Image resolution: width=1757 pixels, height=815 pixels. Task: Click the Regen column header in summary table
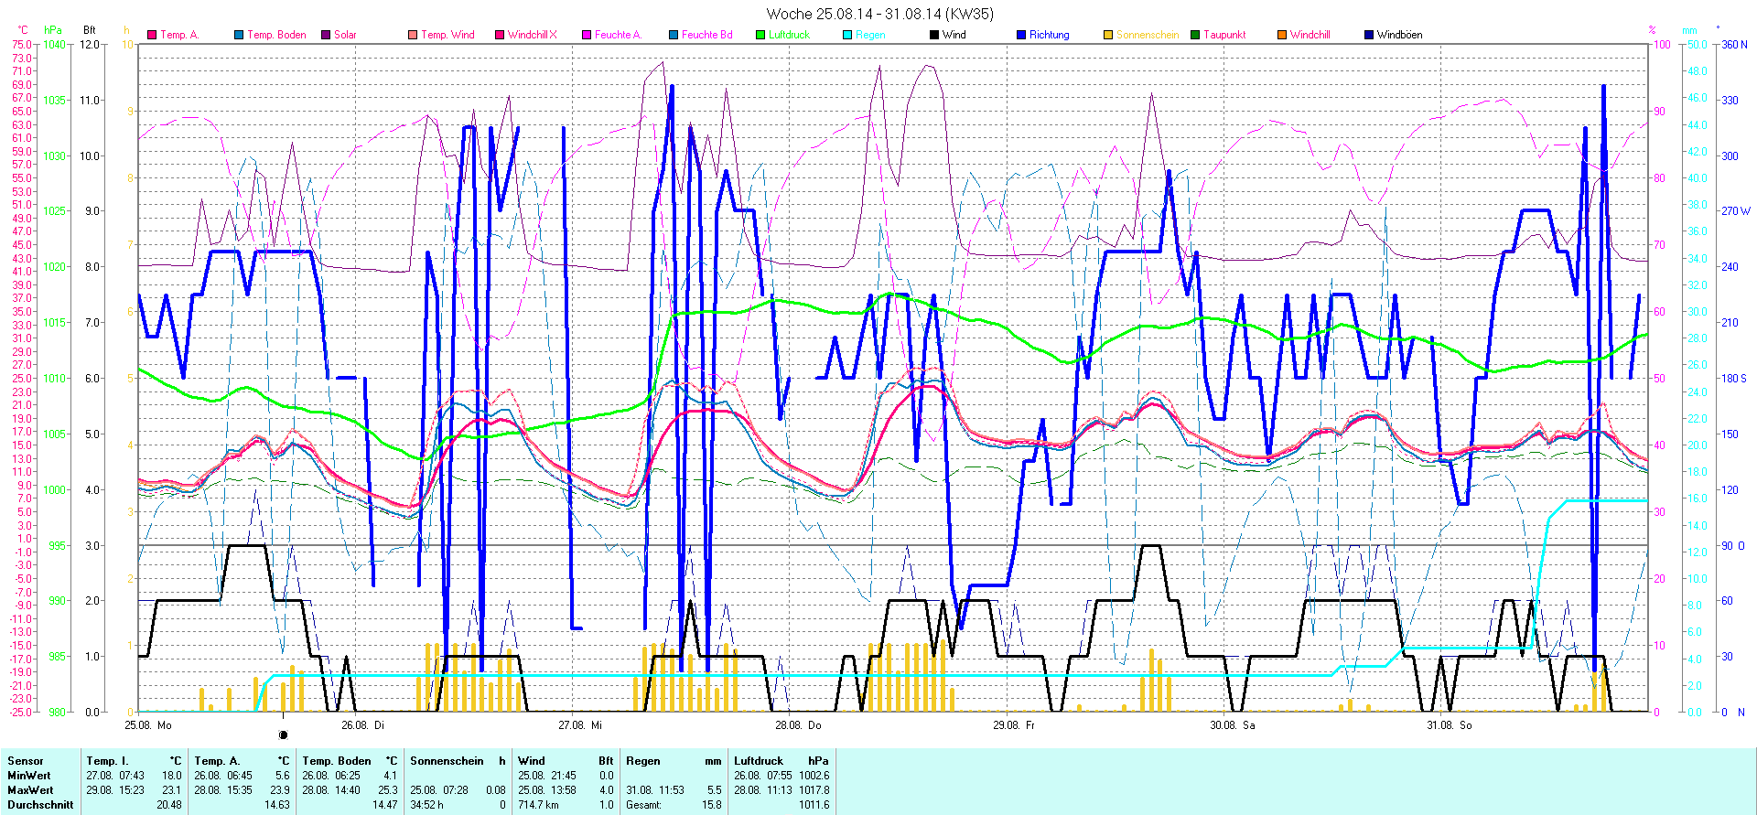(642, 761)
